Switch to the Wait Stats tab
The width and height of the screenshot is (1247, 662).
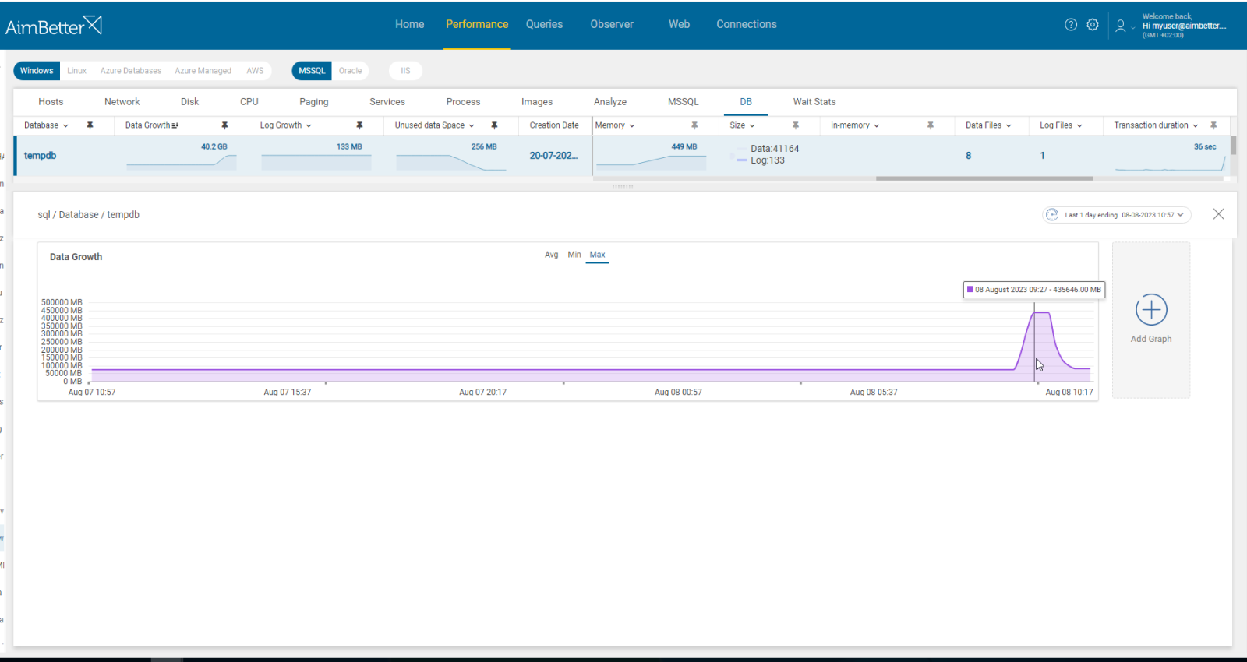(x=814, y=102)
